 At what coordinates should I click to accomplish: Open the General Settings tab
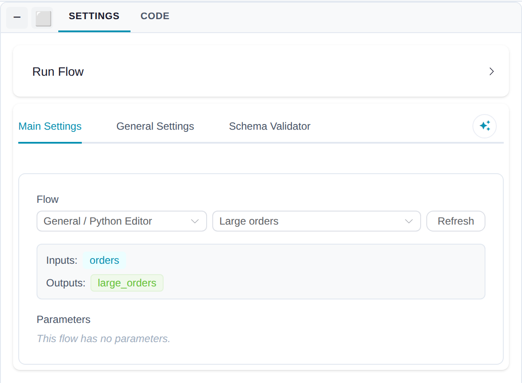point(155,127)
